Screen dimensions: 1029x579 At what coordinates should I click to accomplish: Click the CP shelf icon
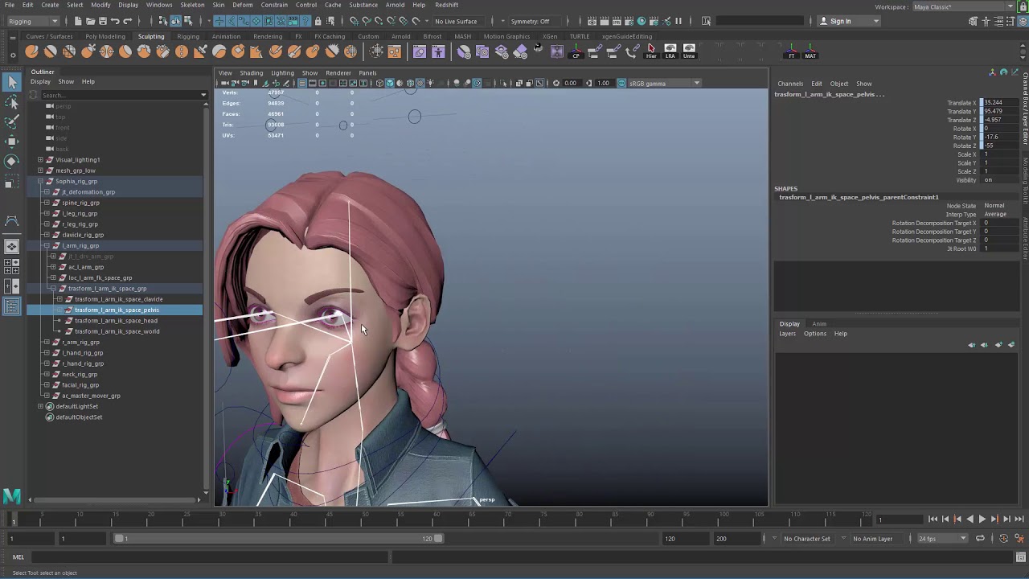(576, 51)
